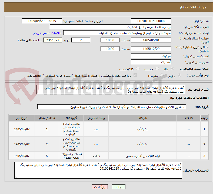Click the نام کالا column header
The image size is (213, 194).
click(143, 118)
